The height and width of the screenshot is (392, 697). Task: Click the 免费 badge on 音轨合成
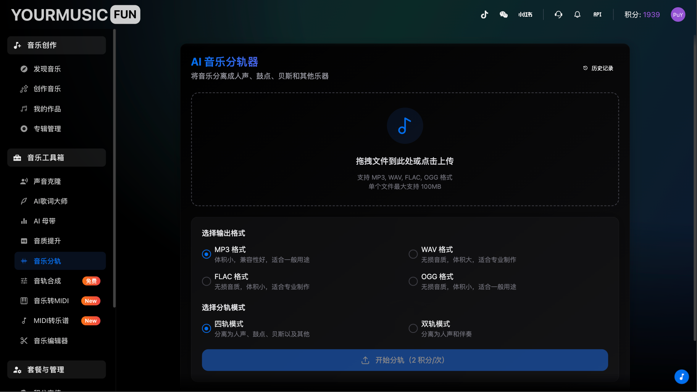click(x=91, y=281)
